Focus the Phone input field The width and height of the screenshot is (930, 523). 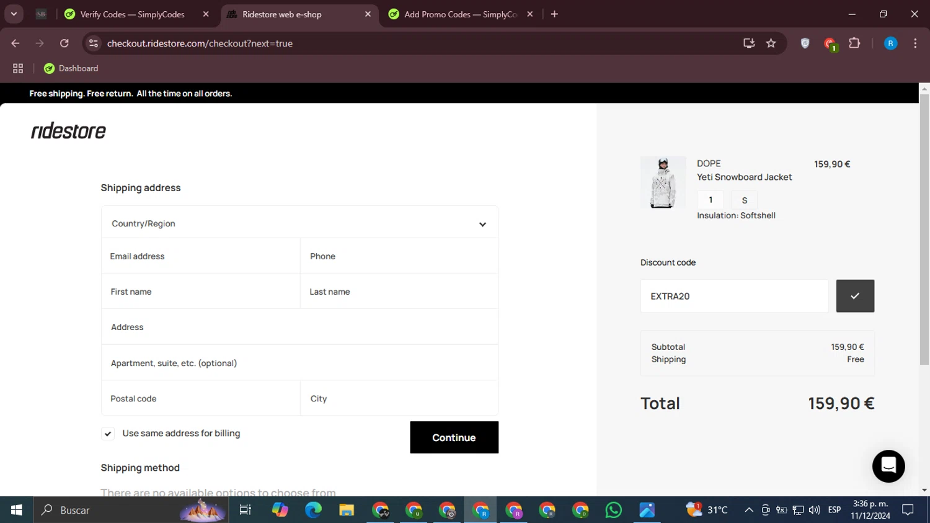click(399, 256)
